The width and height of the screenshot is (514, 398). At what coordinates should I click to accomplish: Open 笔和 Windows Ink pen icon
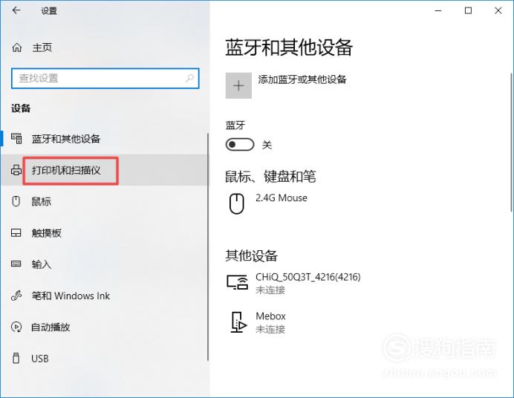[16, 296]
